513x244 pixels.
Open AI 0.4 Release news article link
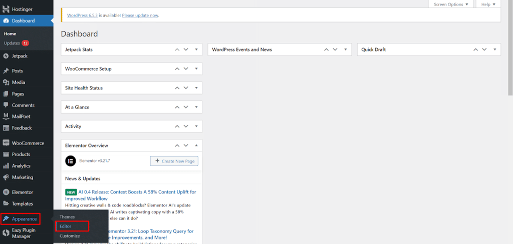click(x=131, y=195)
